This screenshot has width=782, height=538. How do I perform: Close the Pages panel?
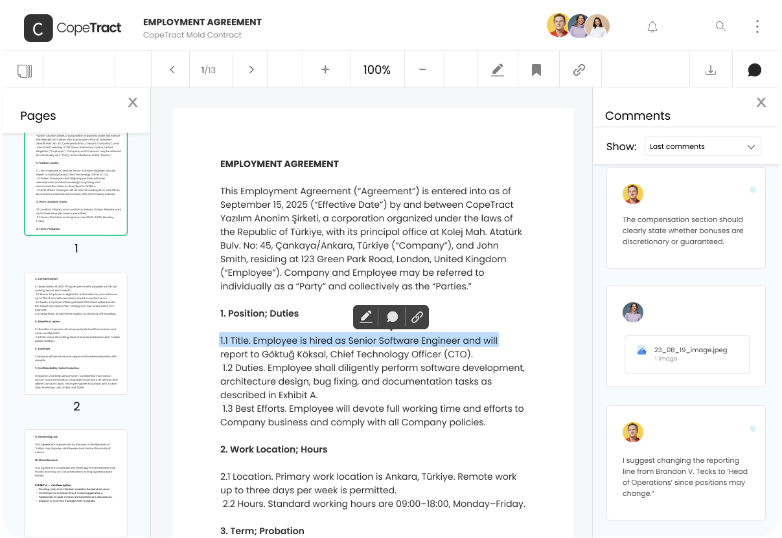click(132, 102)
